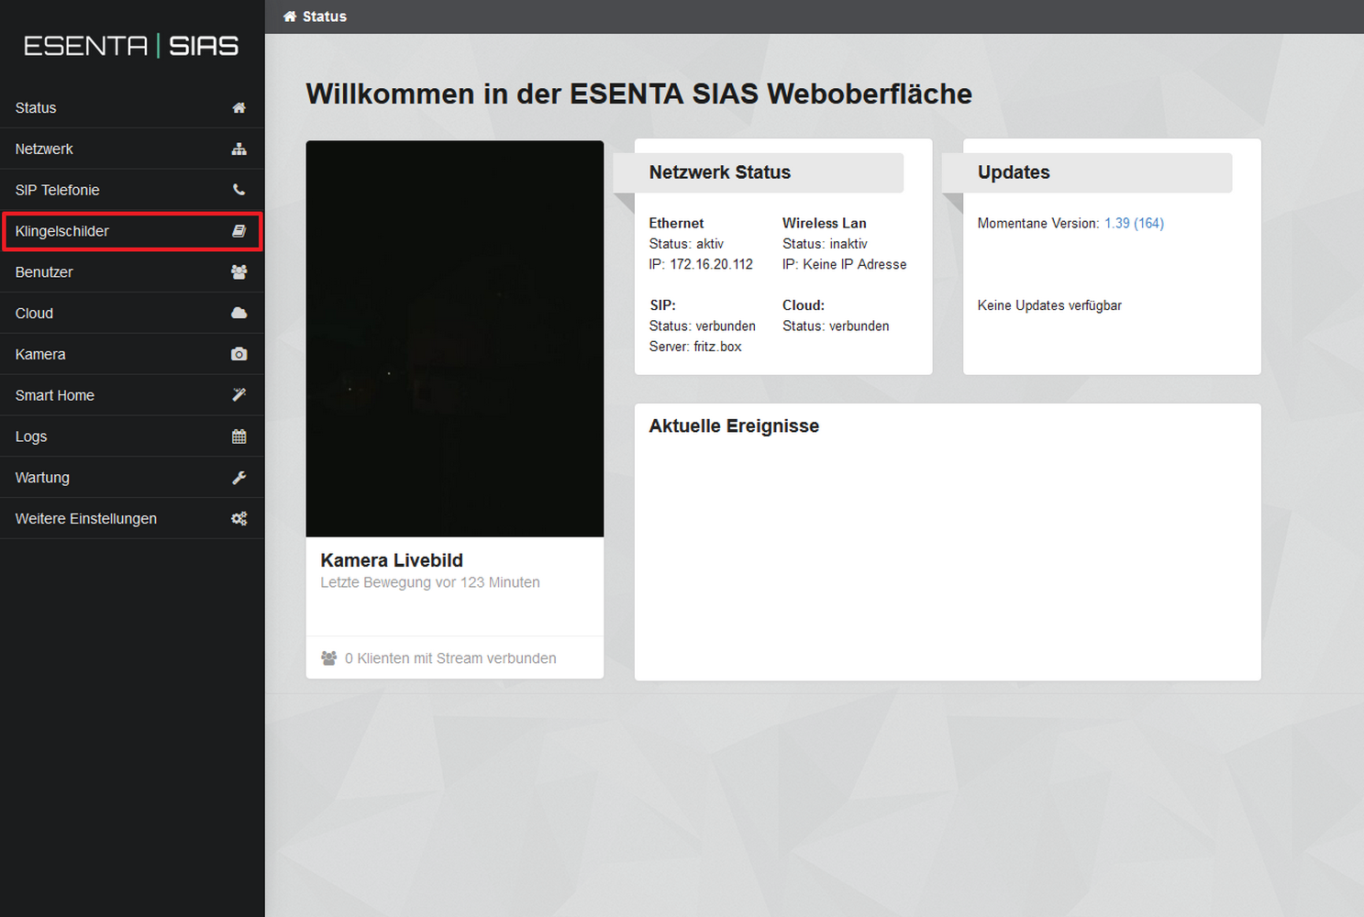Click the cloud icon in the sidebar
Viewport: 1364px width, 917px height.
(238, 313)
